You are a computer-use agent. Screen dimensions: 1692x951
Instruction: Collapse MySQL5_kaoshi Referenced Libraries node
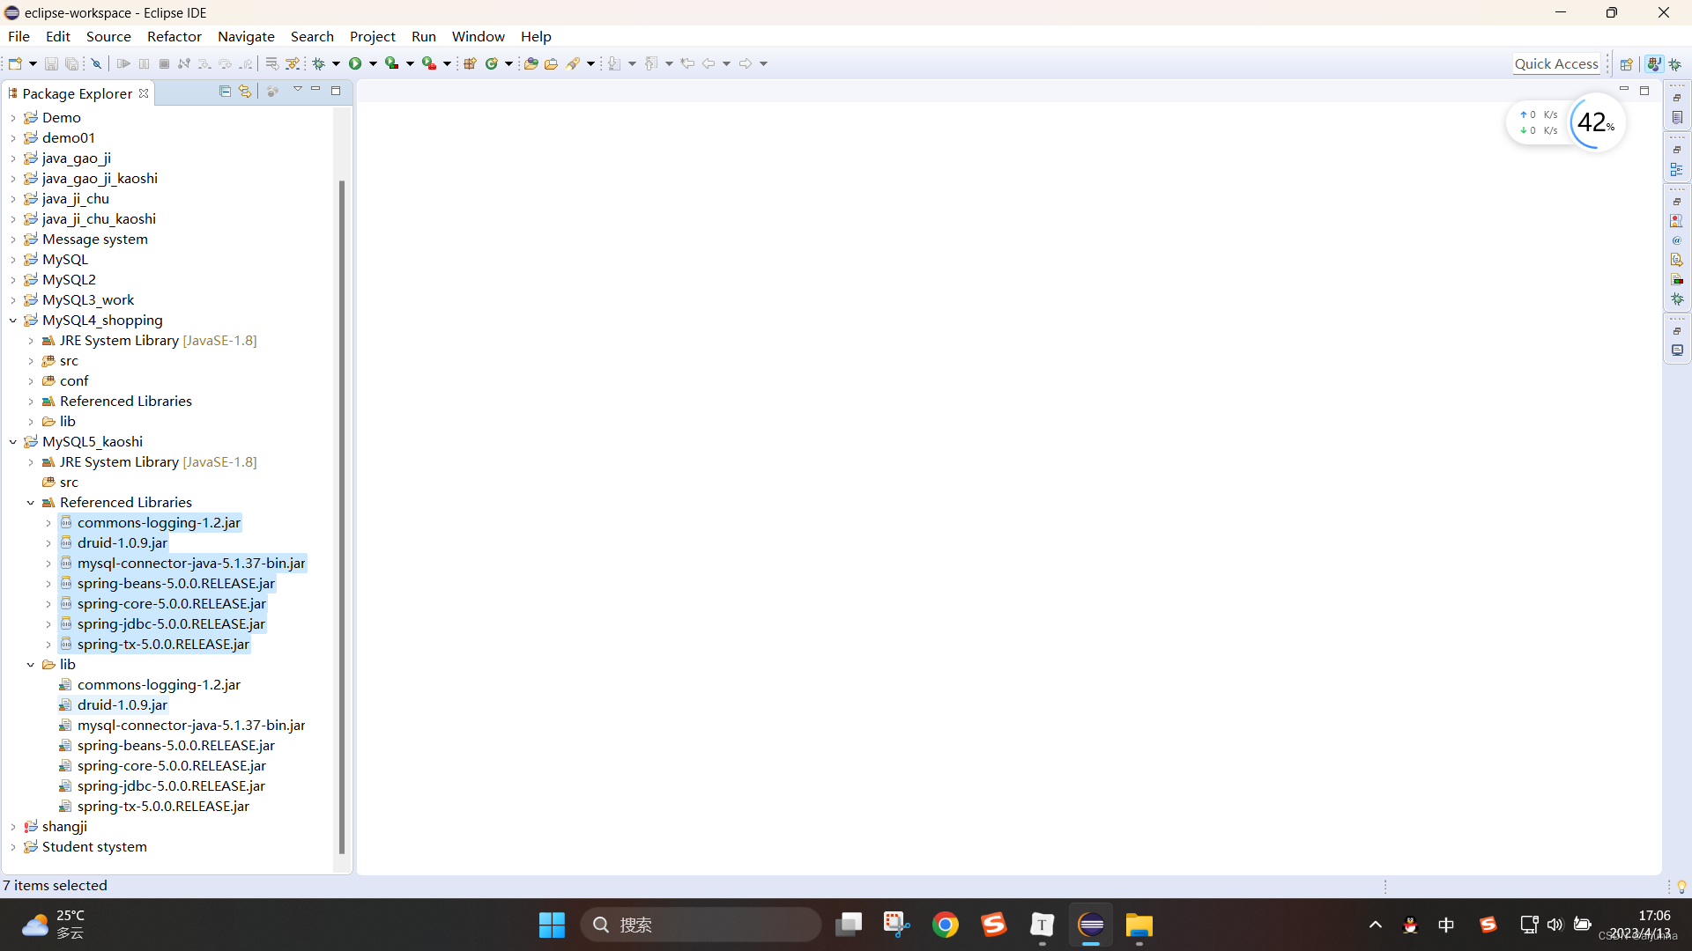click(x=31, y=503)
